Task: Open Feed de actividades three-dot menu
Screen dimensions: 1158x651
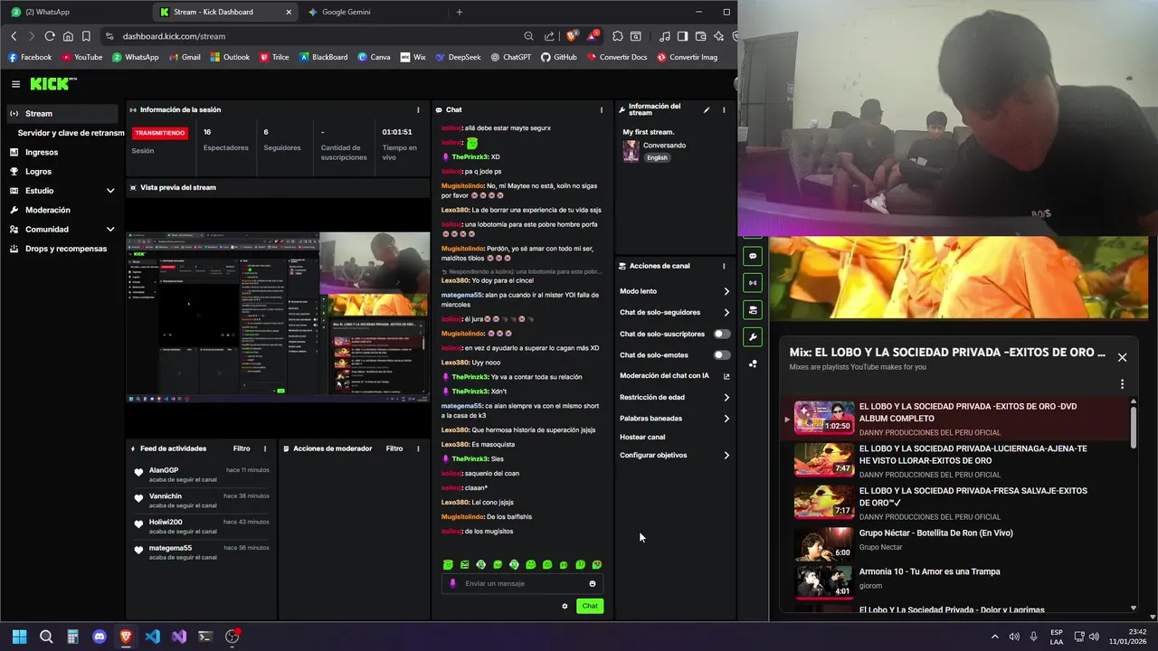Action: (x=265, y=448)
